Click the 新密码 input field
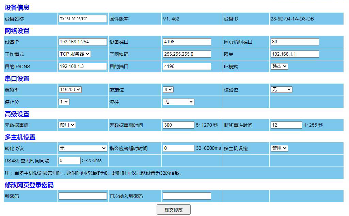The width and height of the screenshot is (349, 216). pos(83,196)
